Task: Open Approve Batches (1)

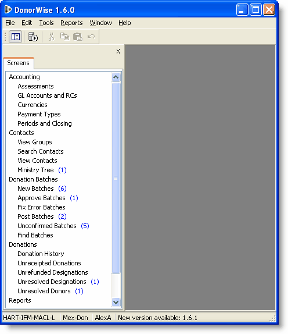Action: pos(48,198)
